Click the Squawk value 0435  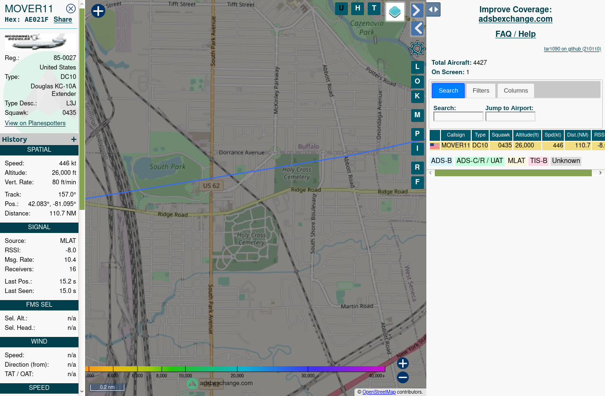(69, 113)
